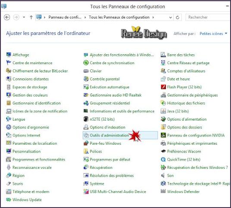Image resolution: width=231 pixels, height=208 pixels.
Task: Select Panneau de confi... breadcrumb item
Action: pyautogui.click(x=65, y=17)
